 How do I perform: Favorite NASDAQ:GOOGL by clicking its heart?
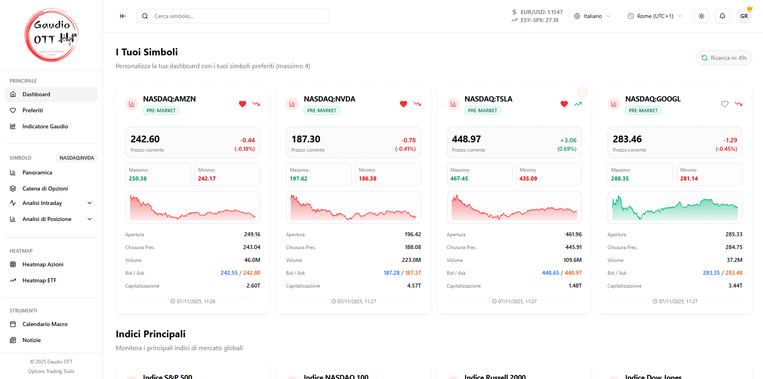click(724, 104)
